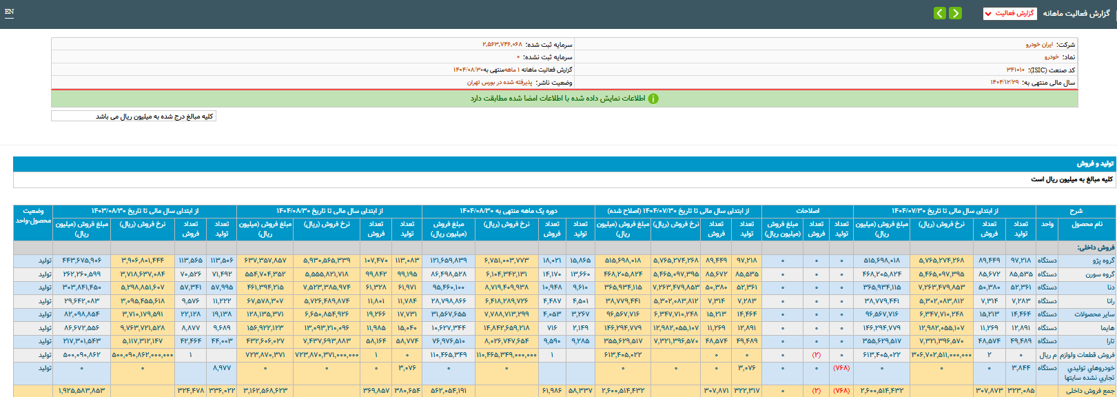Select the سایر محصولات product row
Image resolution: width=1117 pixels, height=397 pixels.
1094,314
